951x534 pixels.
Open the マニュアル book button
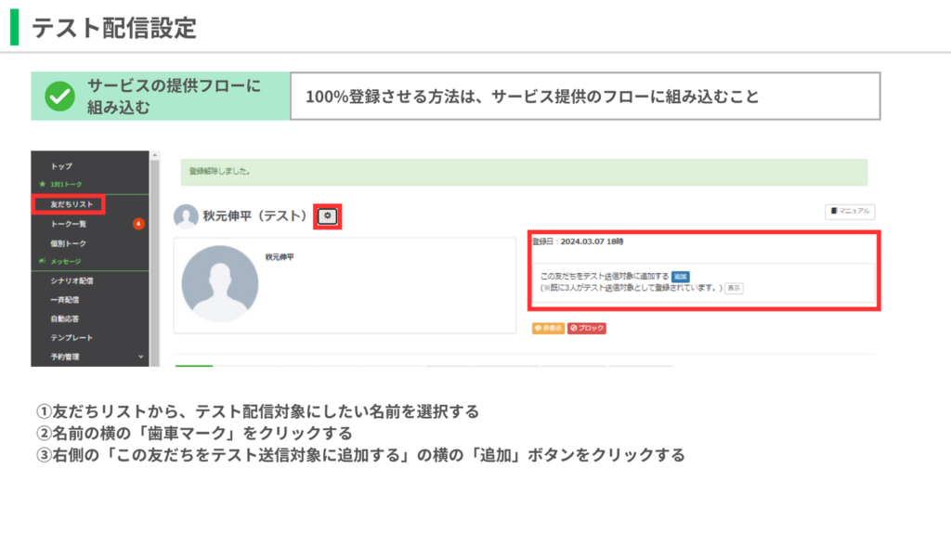[849, 211]
